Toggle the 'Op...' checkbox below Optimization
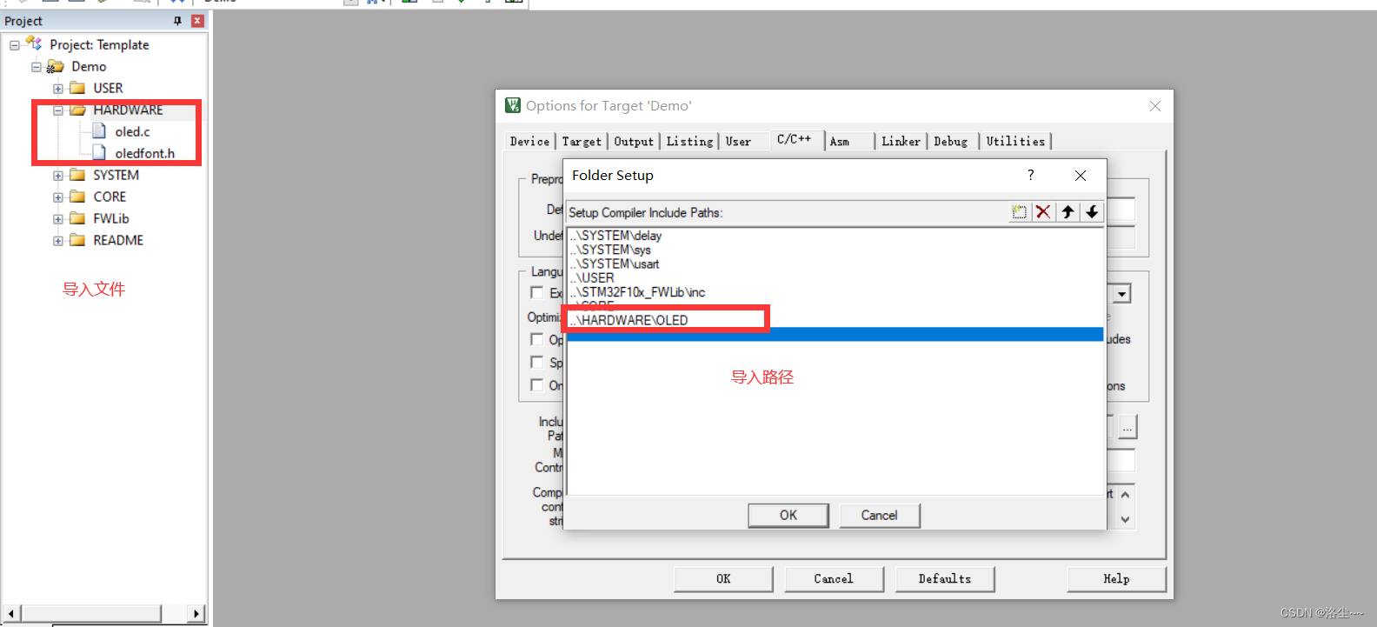1377x627 pixels. coord(537,339)
